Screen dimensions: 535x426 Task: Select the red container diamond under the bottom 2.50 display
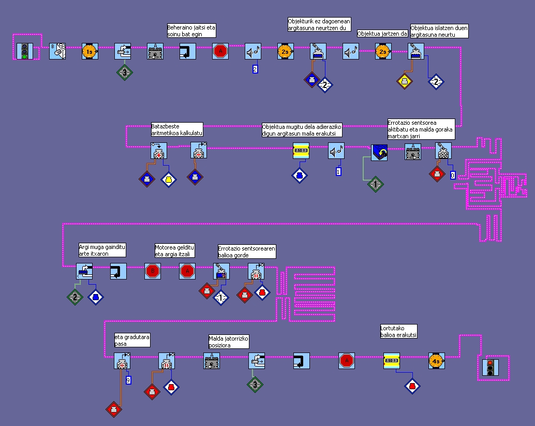click(x=412, y=386)
